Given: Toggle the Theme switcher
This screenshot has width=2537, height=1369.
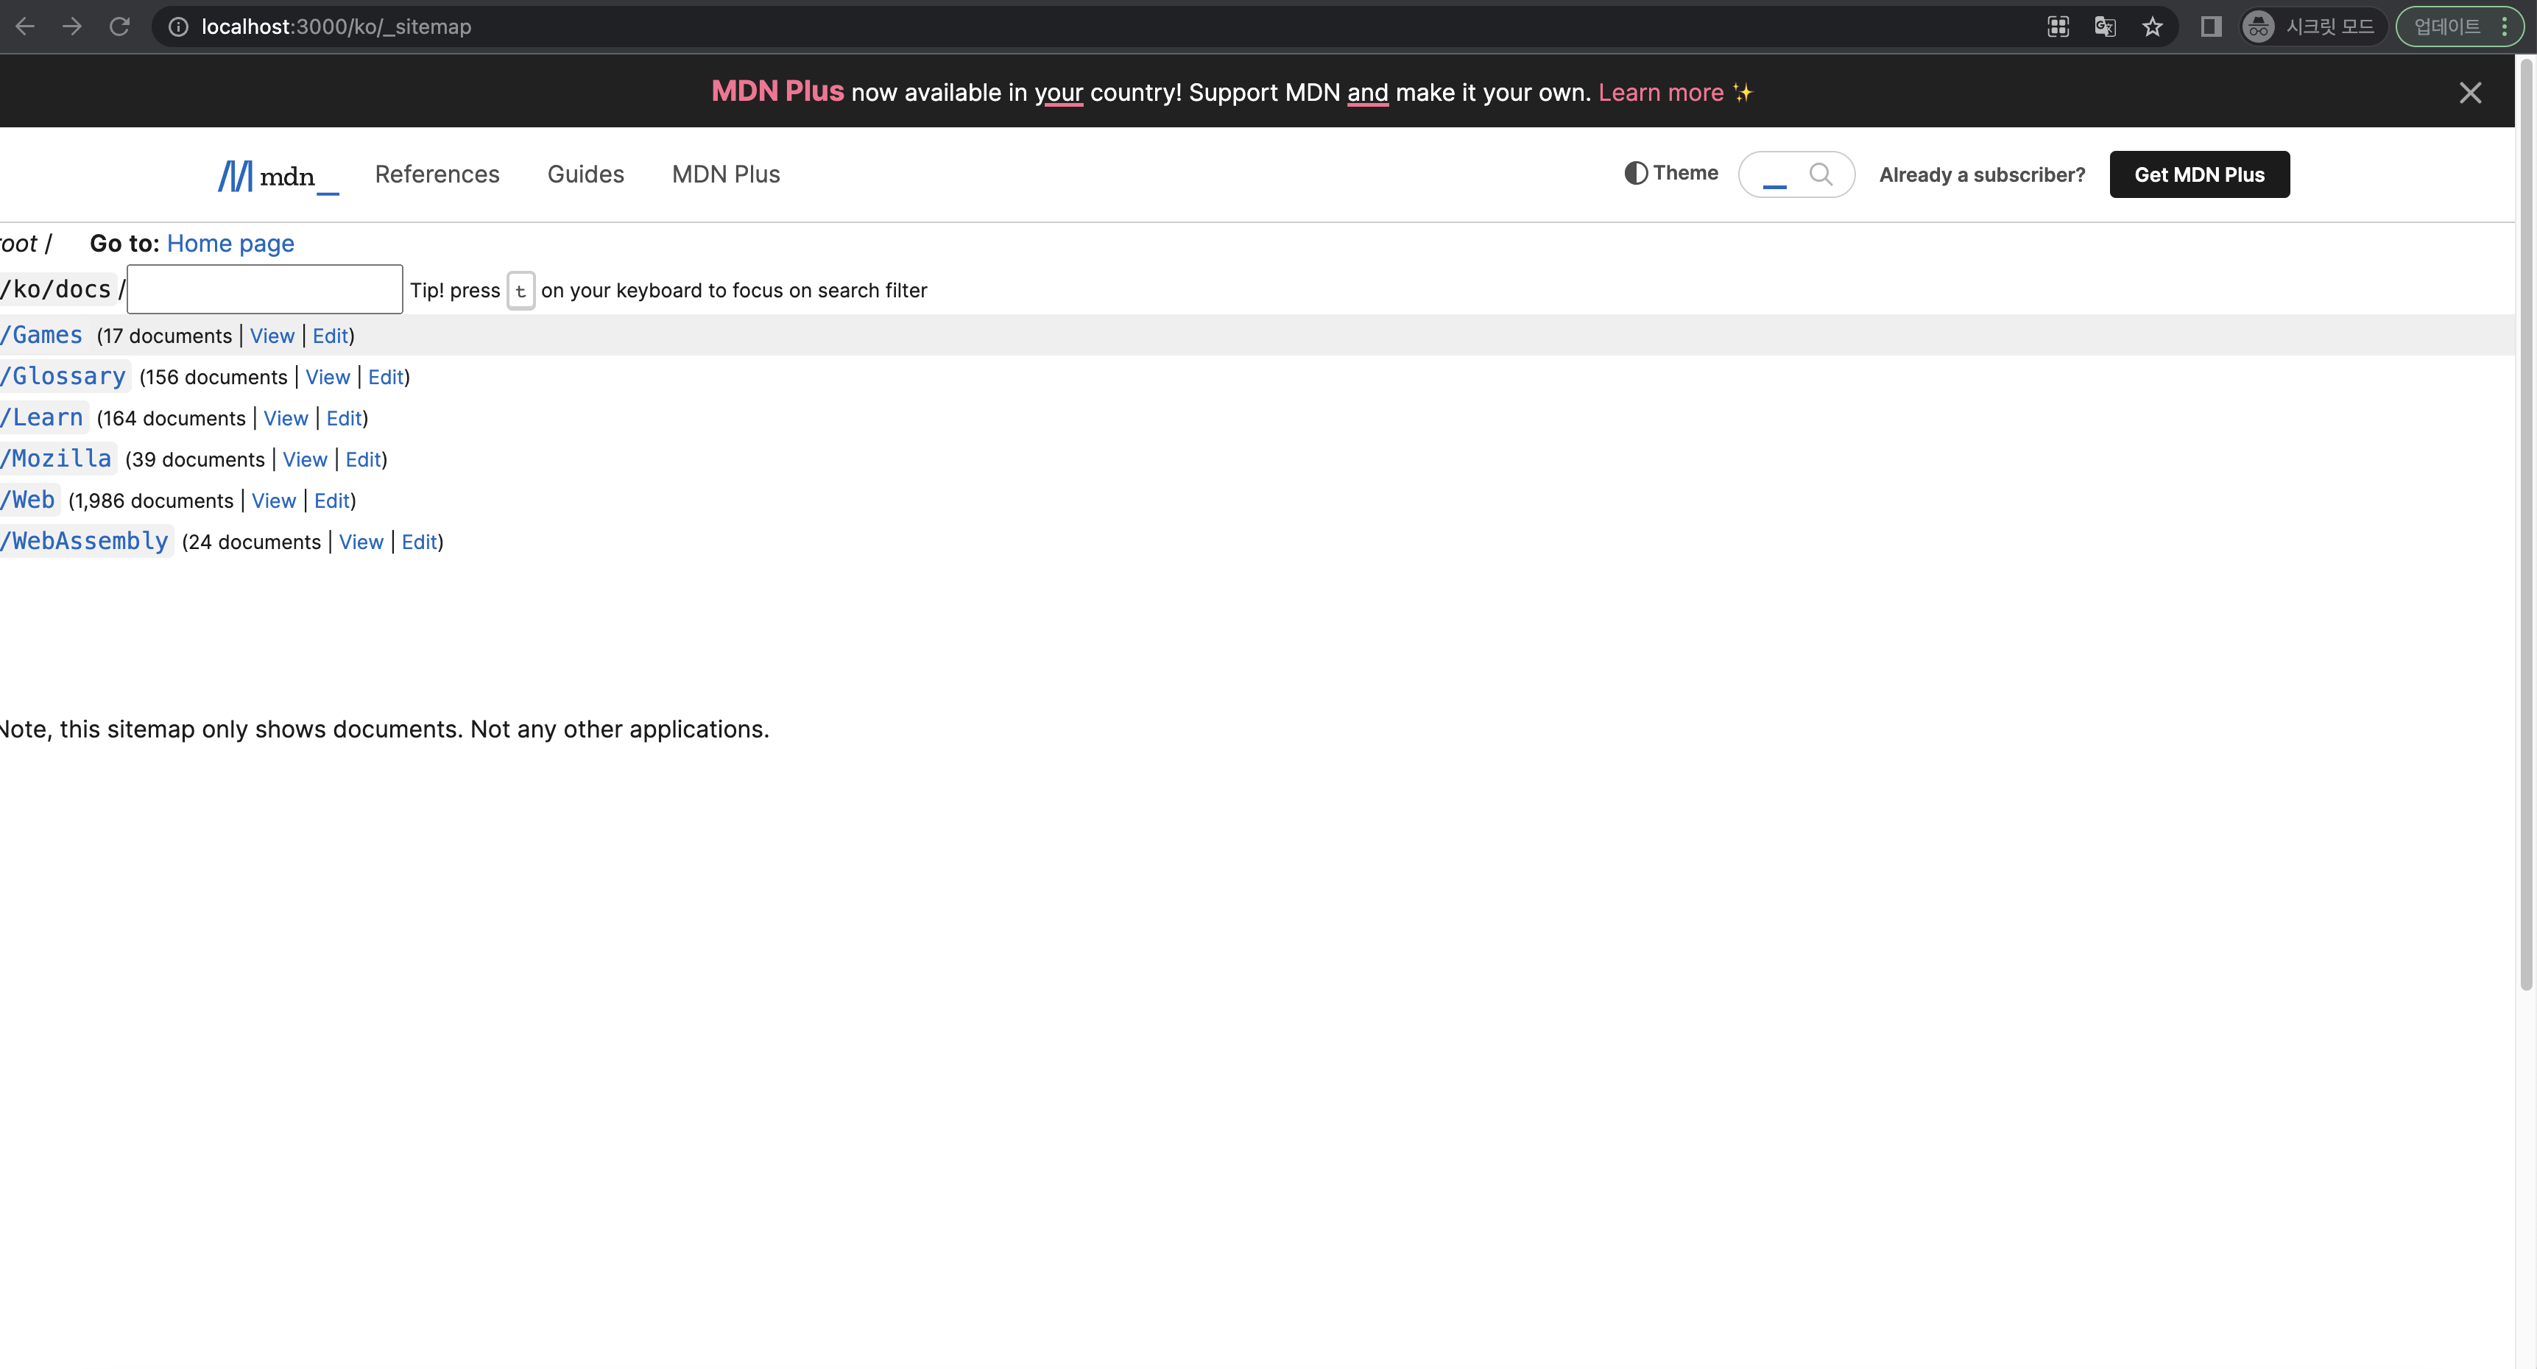Looking at the screenshot, I should 1671,174.
